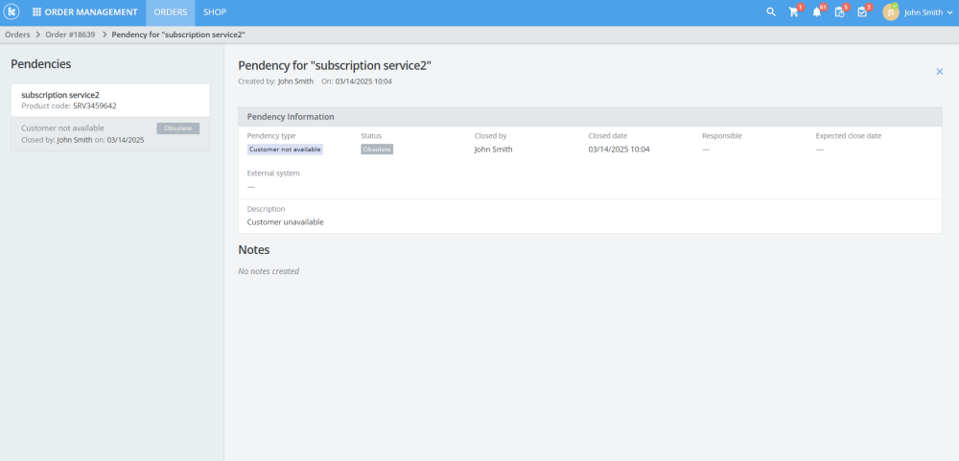Switch to the Orders tab
959x461 pixels.
point(171,12)
